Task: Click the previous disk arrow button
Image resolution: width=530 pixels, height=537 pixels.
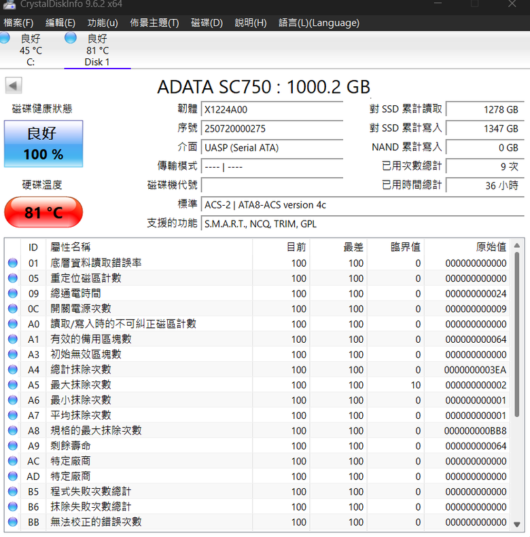Action: (14, 86)
